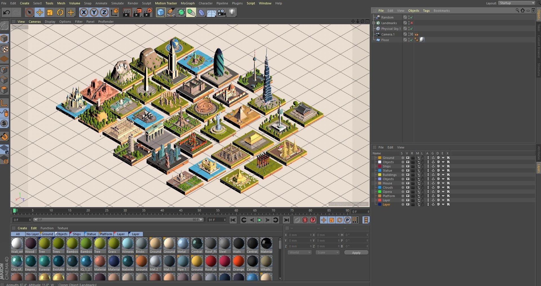Go to start of timeline

pos(233,220)
